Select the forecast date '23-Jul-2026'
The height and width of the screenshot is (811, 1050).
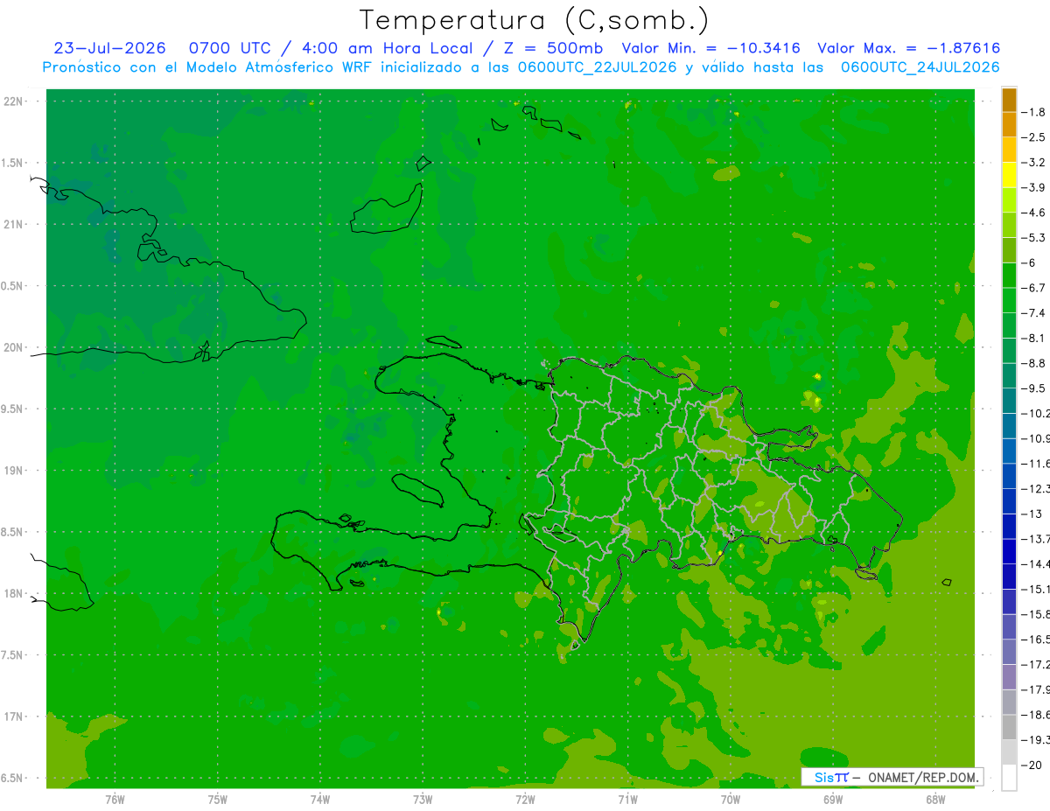pyautogui.click(x=109, y=48)
